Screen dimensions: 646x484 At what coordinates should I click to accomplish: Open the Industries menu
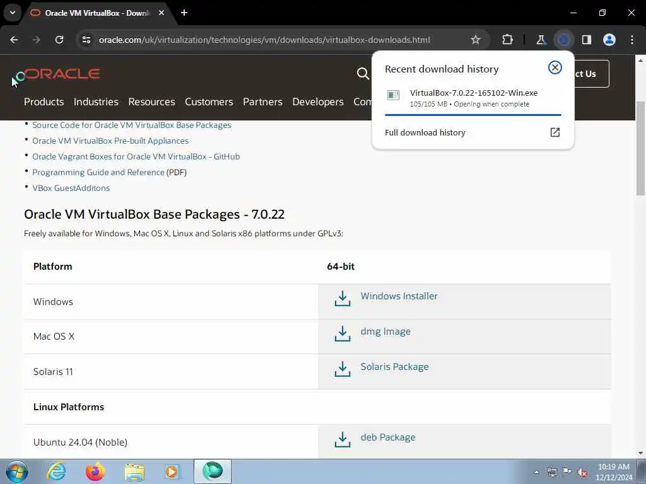pos(96,101)
